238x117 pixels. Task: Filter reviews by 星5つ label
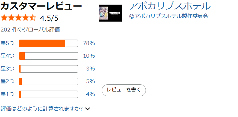click(8, 43)
